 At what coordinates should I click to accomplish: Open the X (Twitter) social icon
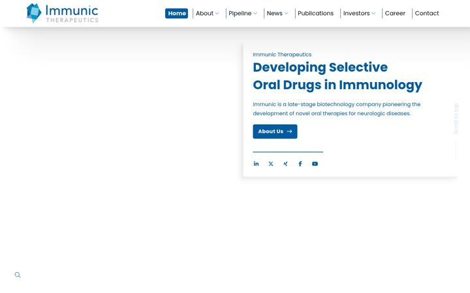[x=271, y=163]
